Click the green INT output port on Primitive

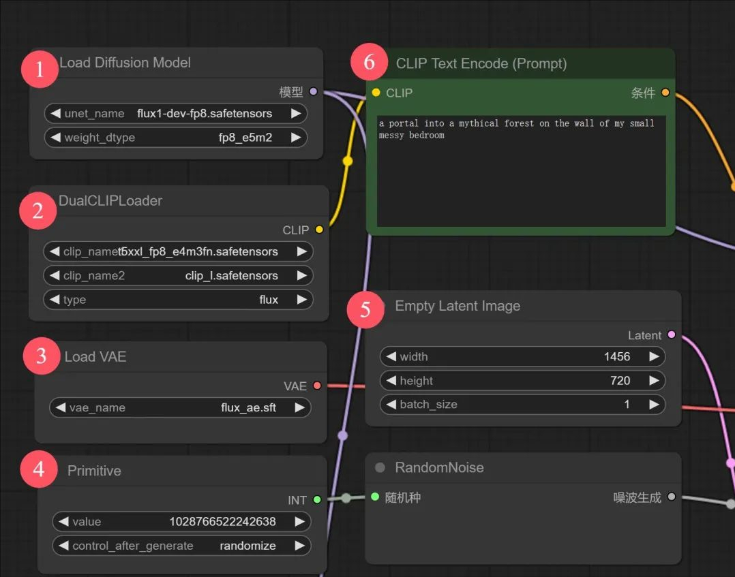point(317,499)
